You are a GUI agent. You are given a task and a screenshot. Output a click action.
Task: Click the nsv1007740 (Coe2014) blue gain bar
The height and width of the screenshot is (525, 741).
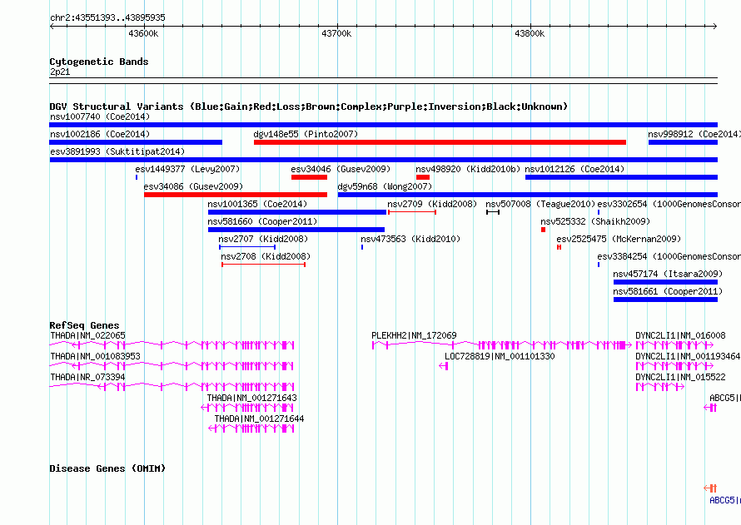(383, 125)
